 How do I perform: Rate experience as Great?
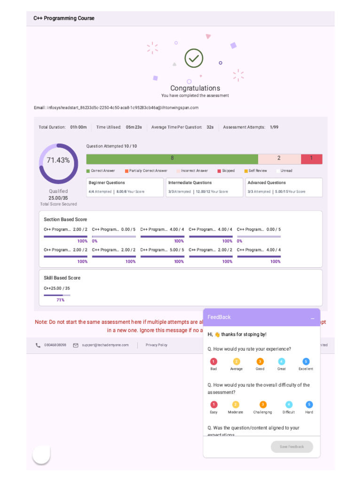tap(282, 361)
